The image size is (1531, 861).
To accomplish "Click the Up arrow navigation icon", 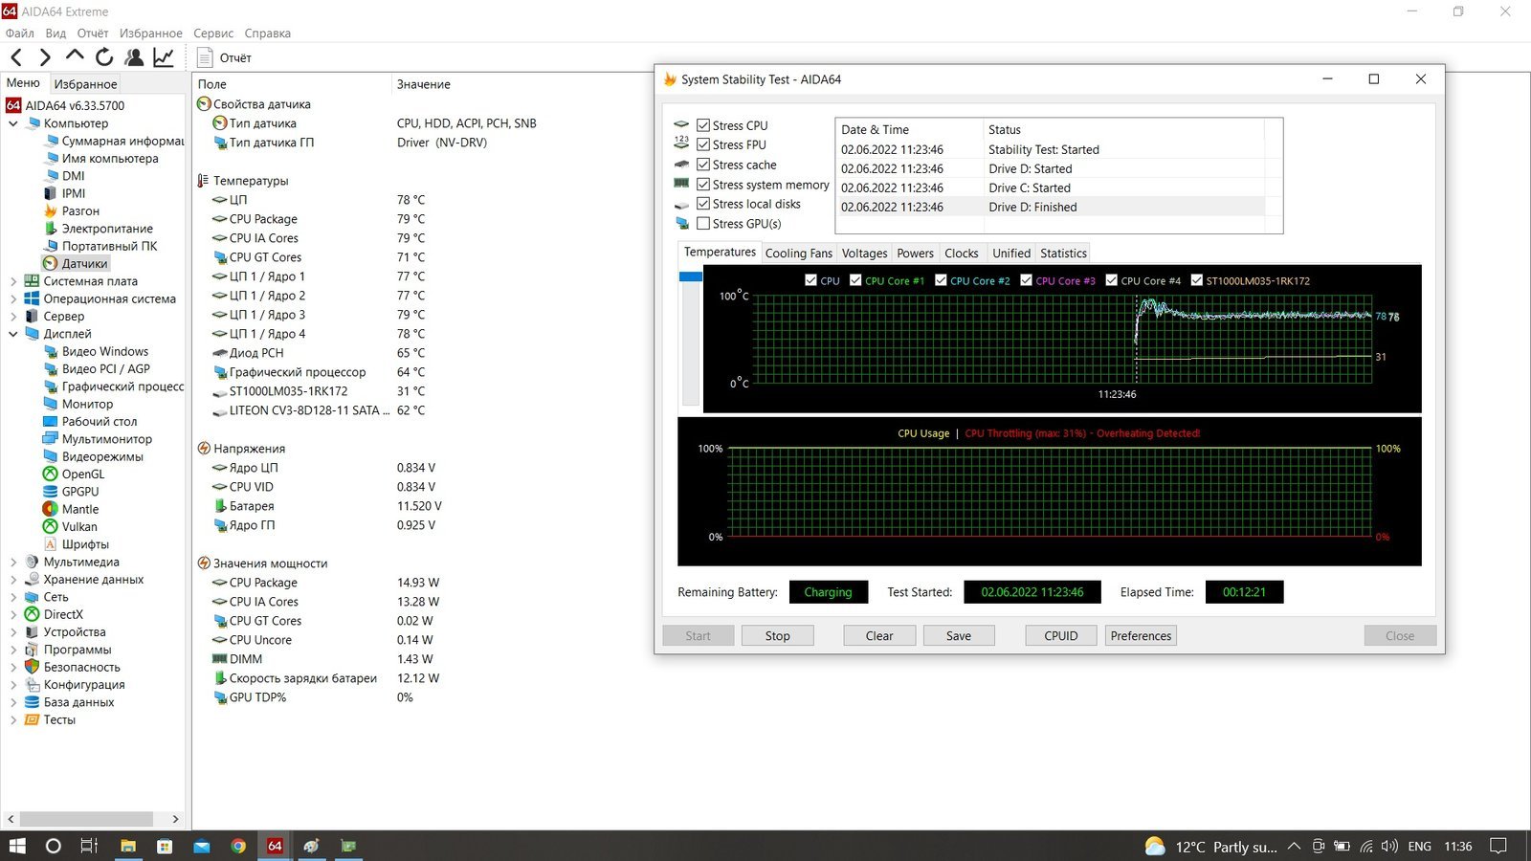I will click(75, 57).
